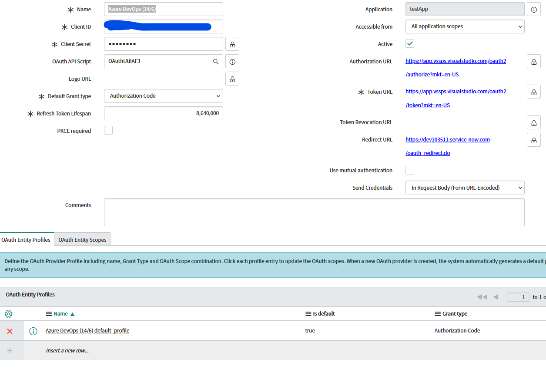The width and height of the screenshot is (546, 372).
Task: Click inside the Comments text area
Action: tap(314, 212)
